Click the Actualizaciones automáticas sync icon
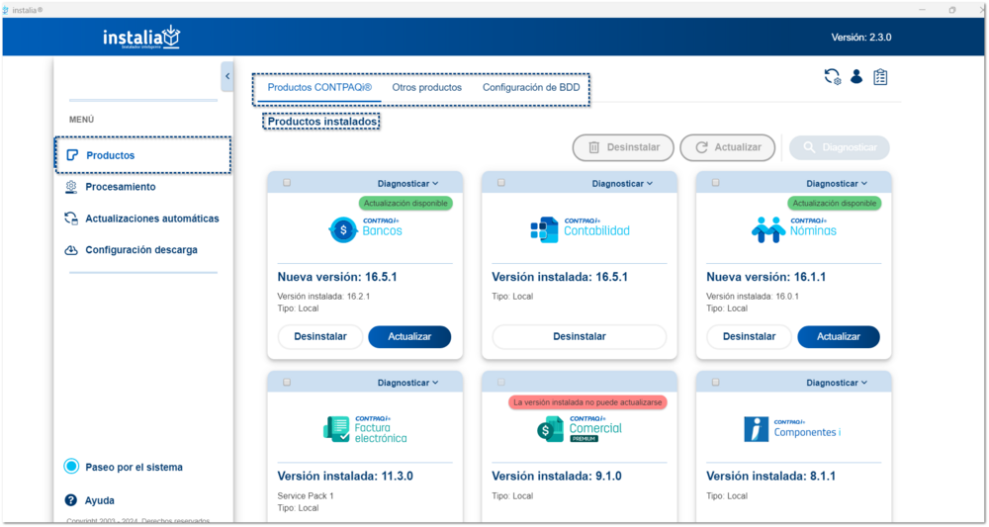This screenshot has width=989, height=527. (x=71, y=219)
